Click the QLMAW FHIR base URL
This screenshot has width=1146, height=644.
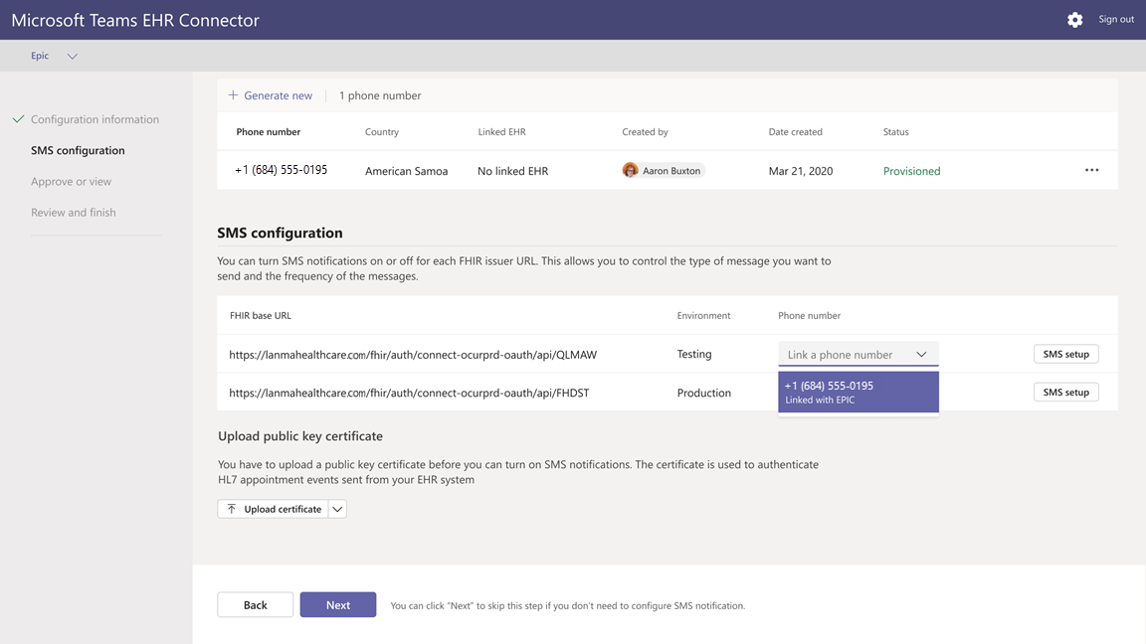(x=413, y=355)
